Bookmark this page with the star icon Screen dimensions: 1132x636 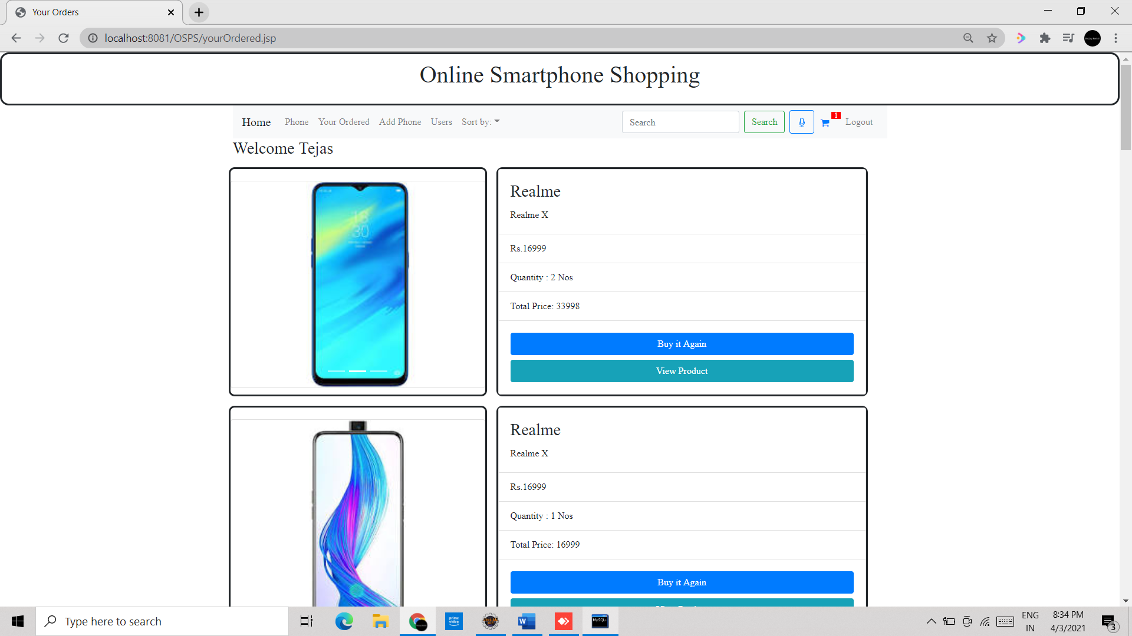point(992,38)
